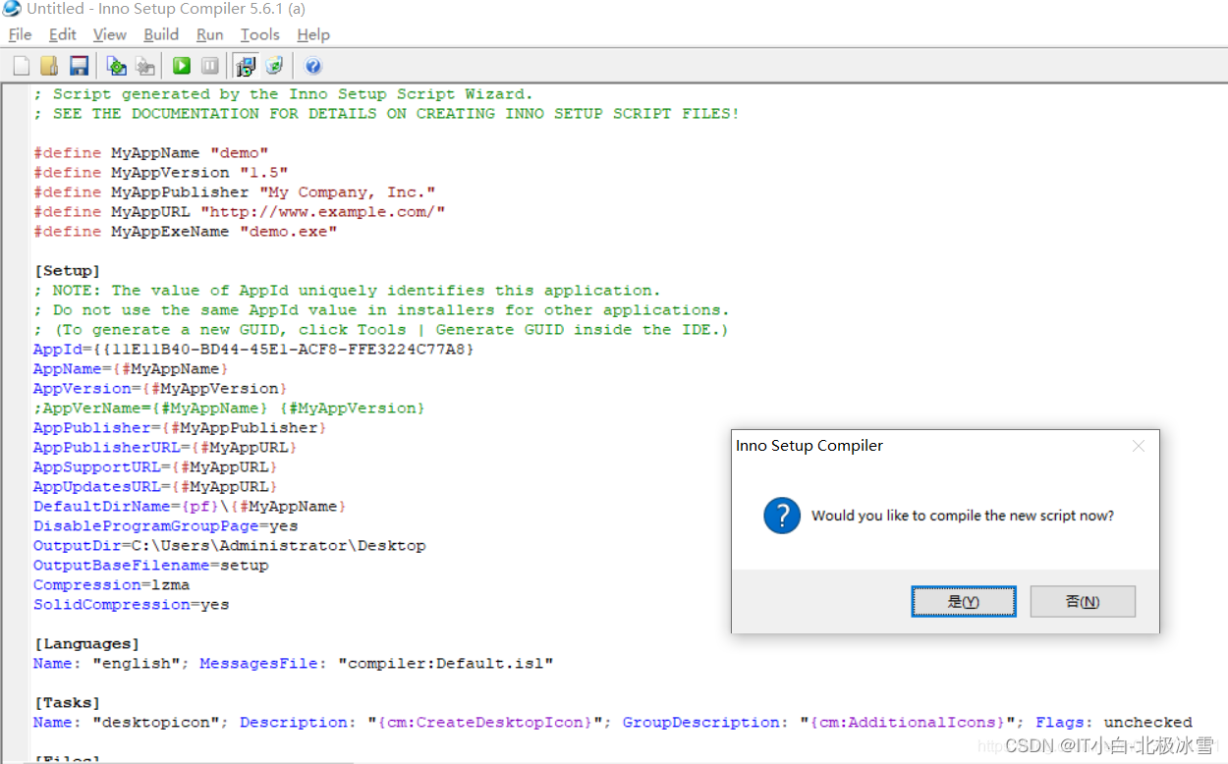Click the AppId GUID line
Screen dimensions: 1228x764
(x=254, y=350)
